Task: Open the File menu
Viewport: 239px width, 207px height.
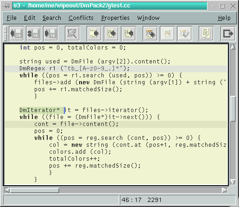Action: point(12,18)
